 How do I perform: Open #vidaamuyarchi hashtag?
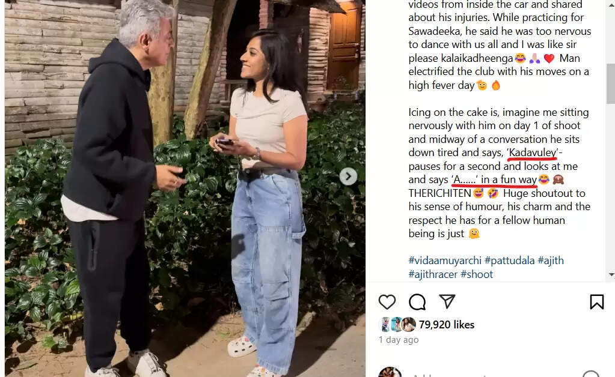pyautogui.click(x=445, y=261)
